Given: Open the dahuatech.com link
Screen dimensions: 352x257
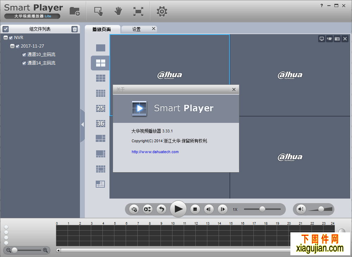Looking at the screenshot, I should (155, 152).
